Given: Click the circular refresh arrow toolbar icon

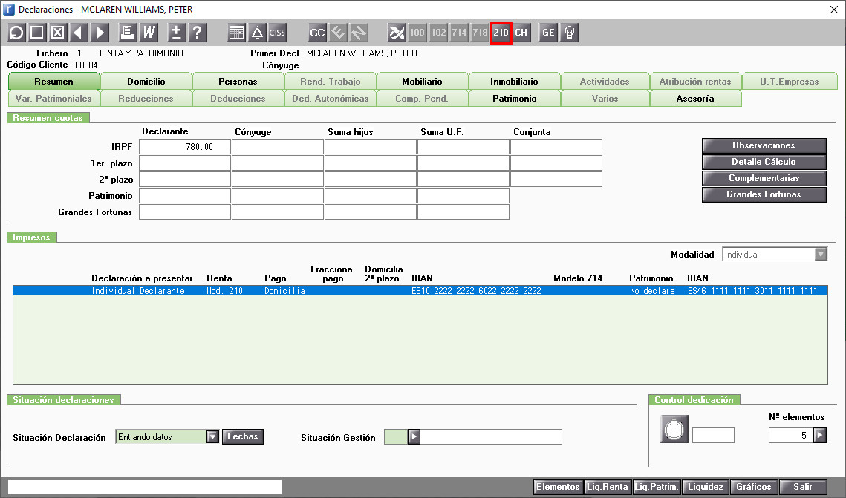Looking at the screenshot, I should tap(16, 33).
